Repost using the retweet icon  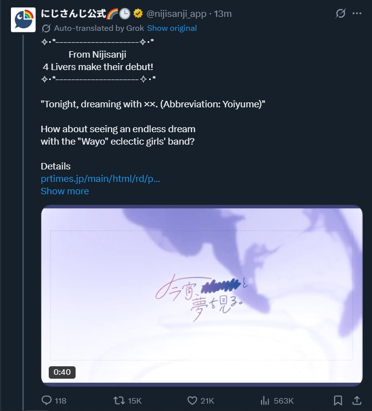pyautogui.click(x=119, y=400)
